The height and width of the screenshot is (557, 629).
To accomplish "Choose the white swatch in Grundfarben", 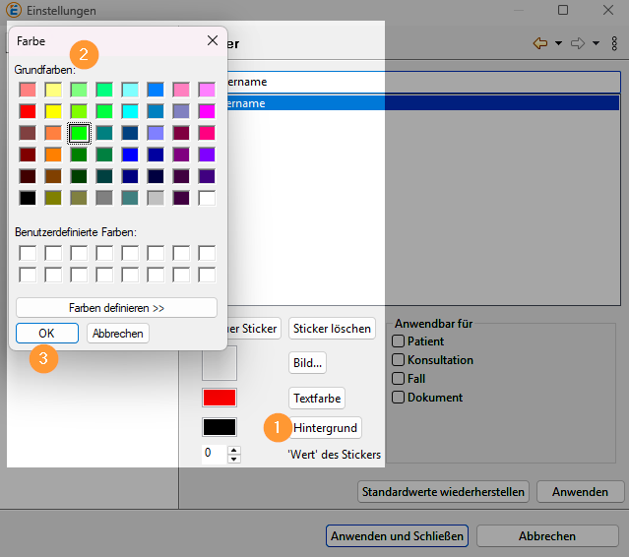I will pyautogui.click(x=207, y=197).
